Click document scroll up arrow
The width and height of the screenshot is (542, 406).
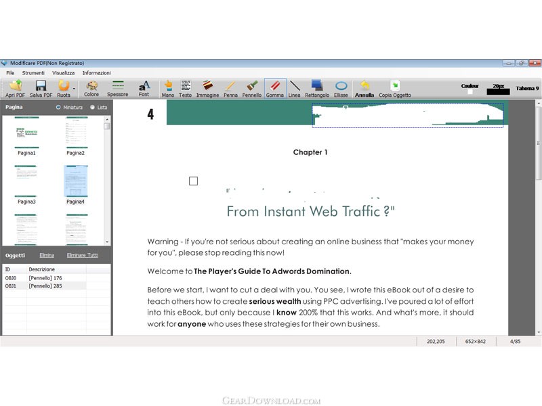click(539, 104)
